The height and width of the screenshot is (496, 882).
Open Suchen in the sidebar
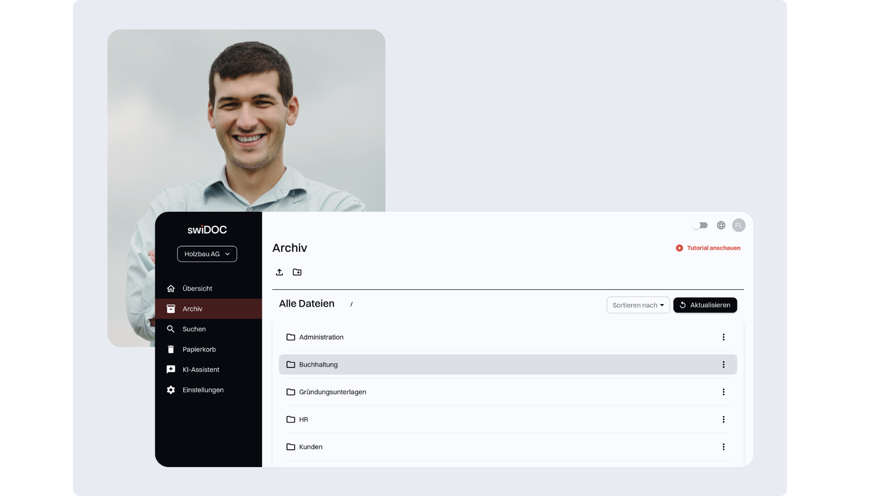pos(194,329)
